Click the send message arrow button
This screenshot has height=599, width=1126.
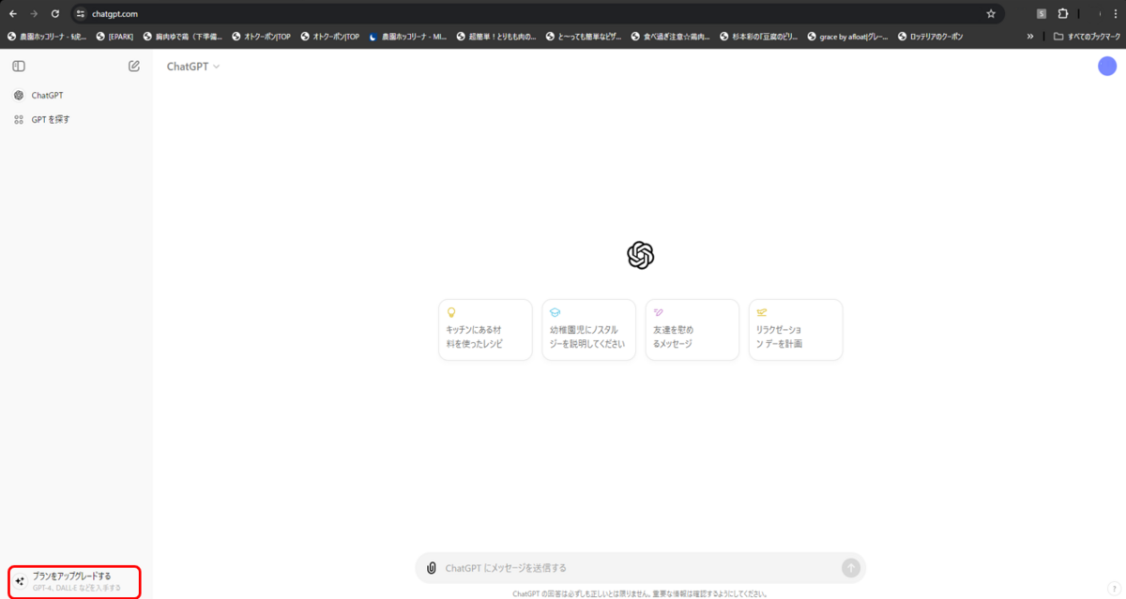click(851, 568)
